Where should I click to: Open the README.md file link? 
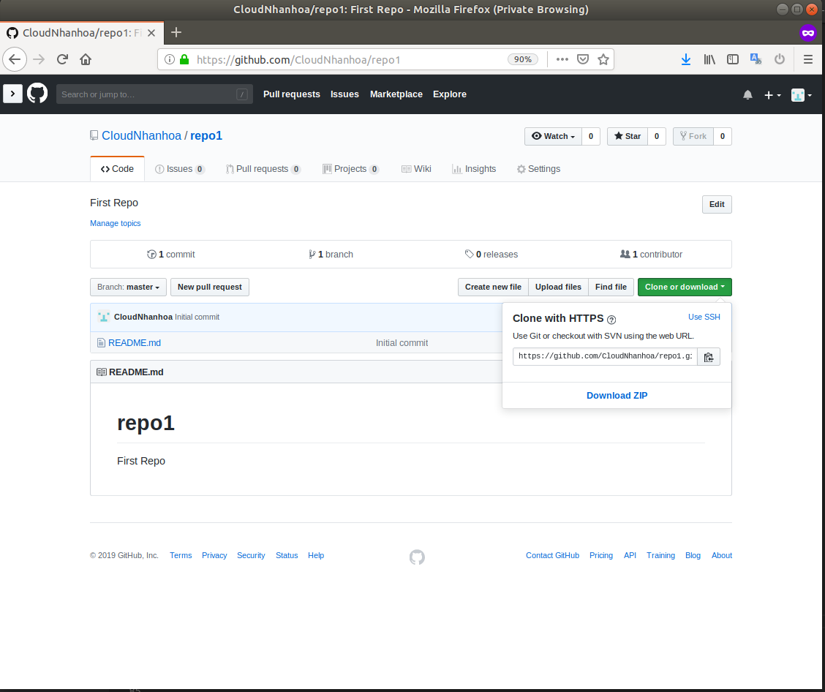(x=135, y=342)
